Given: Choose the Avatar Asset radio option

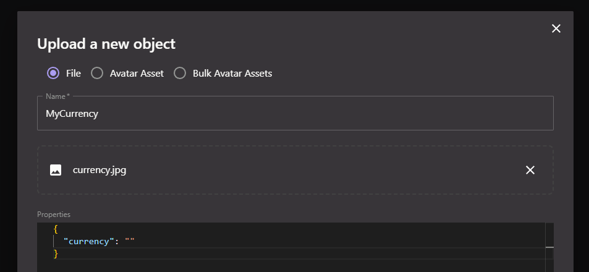Looking at the screenshot, I should [97, 73].
